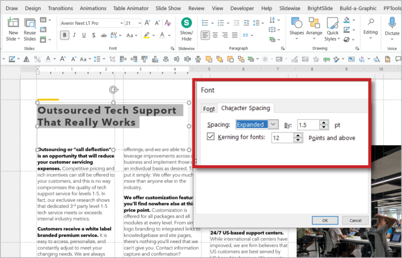
Task: Decrease the Kerning points stepper
Action: coord(298,140)
